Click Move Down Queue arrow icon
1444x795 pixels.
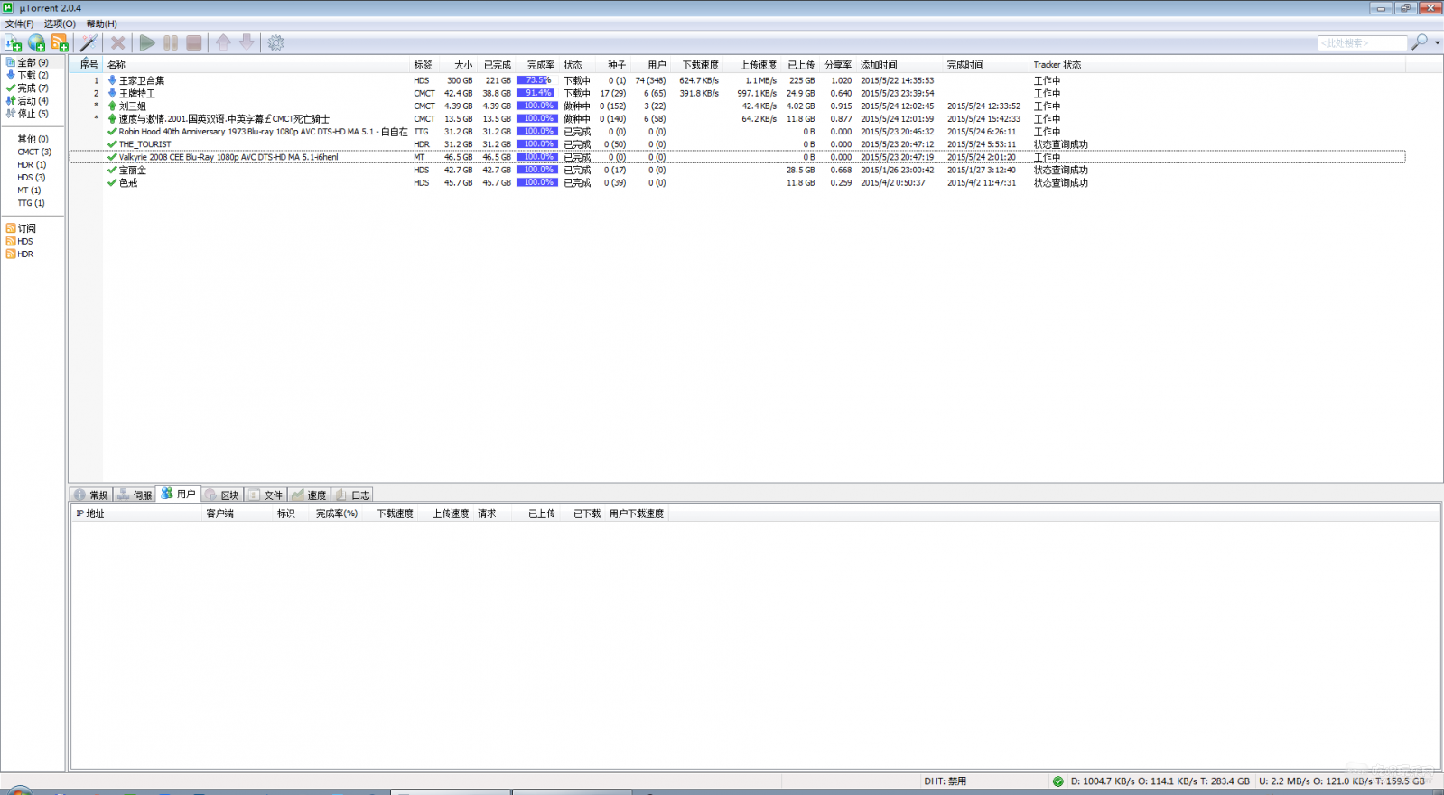(247, 42)
